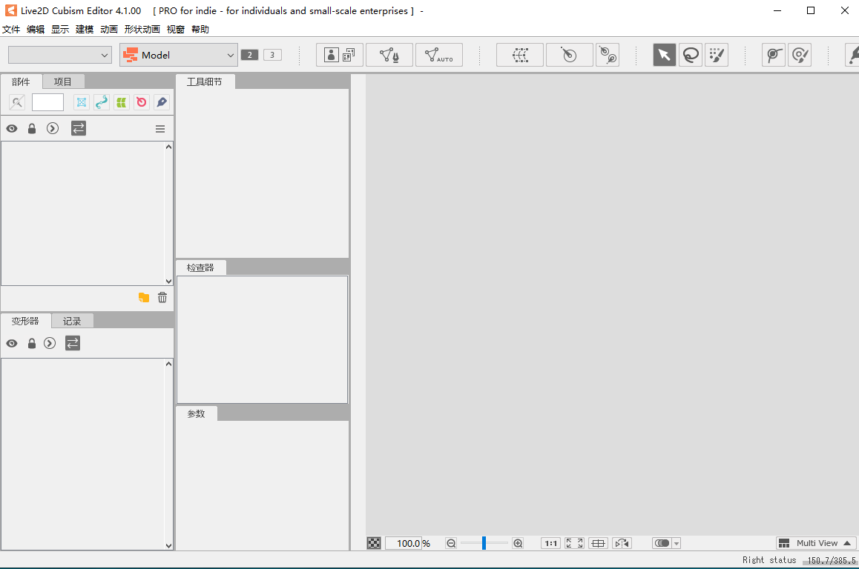Switch to the 记录 tab
The height and width of the screenshot is (569, 859).
tap(72, 321)
